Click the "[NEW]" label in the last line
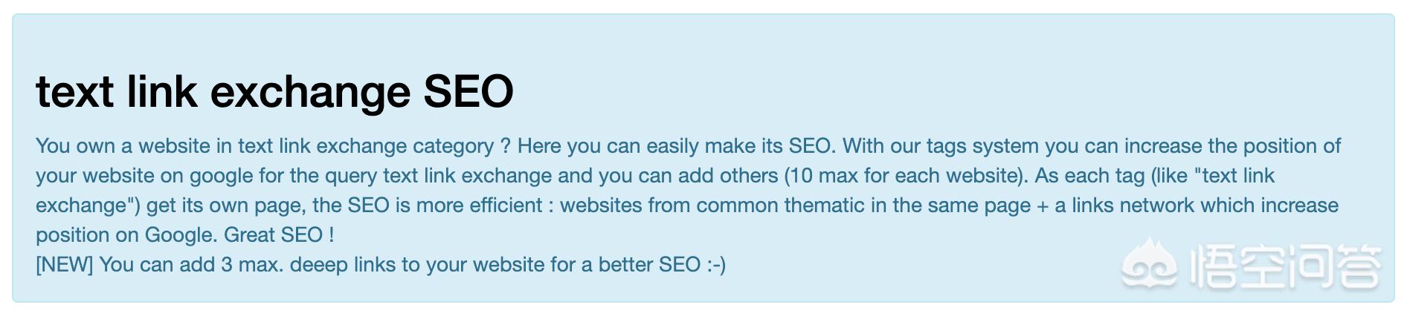Viewport: 1407px width, 316px height. 64,265
